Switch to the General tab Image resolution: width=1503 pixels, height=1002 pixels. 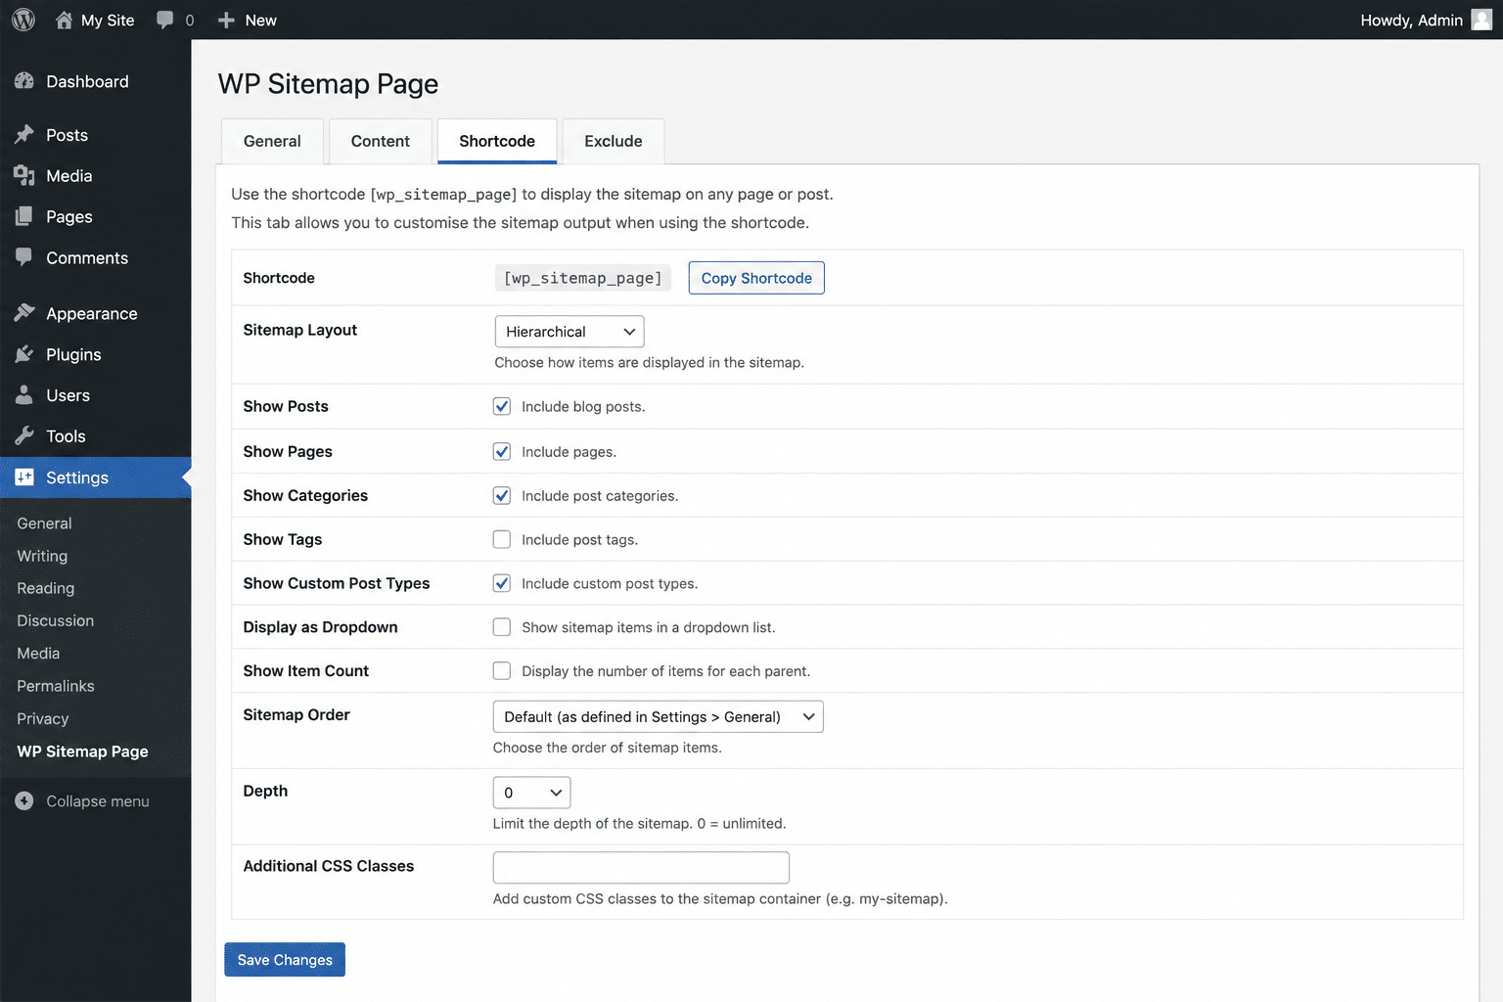(272, 141)
